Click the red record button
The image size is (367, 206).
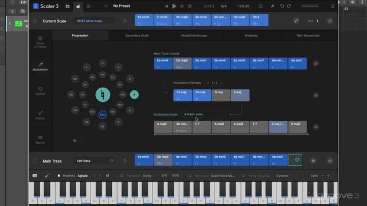pyautogui.click(x=182, y=6)
